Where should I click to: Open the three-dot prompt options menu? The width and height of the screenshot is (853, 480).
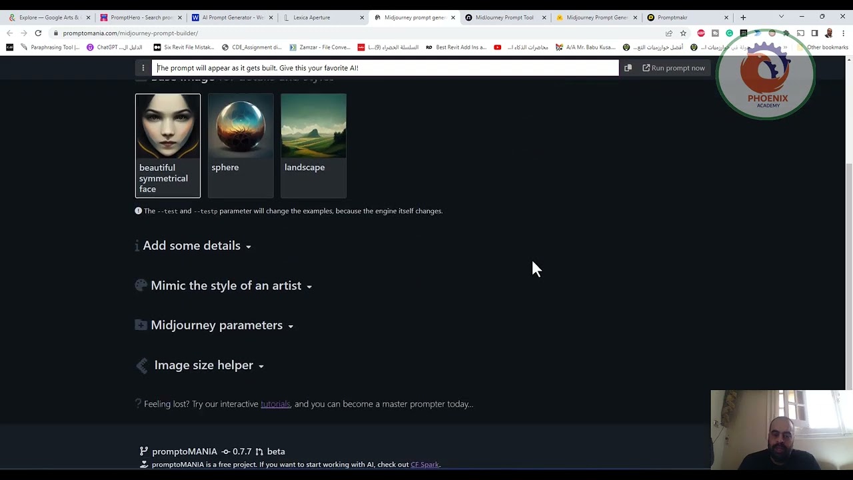tap(143, 68)
